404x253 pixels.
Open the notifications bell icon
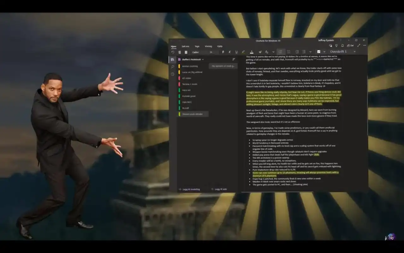tap(342, 46)
